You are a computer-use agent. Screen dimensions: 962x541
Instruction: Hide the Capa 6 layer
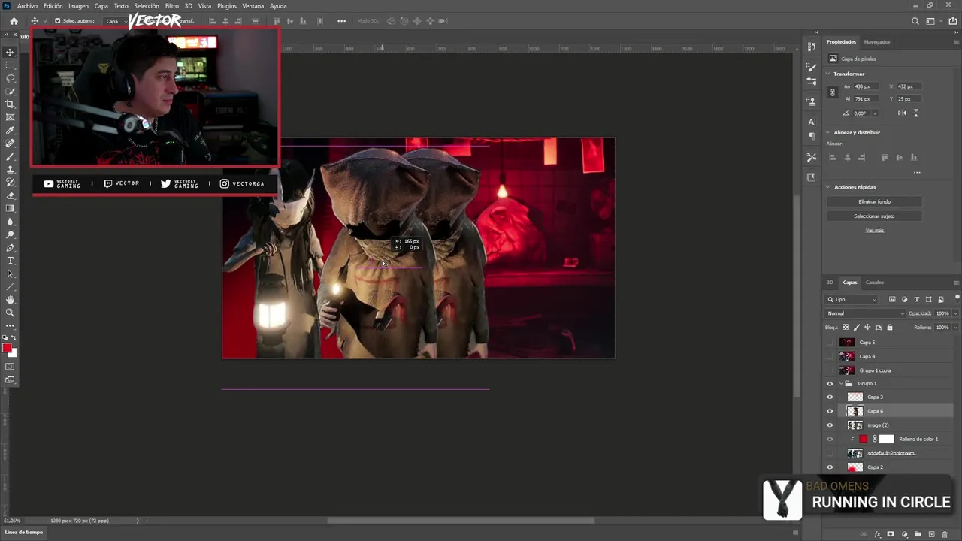830,411
